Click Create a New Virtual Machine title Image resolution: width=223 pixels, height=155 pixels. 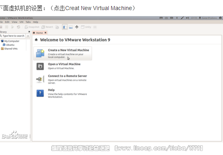coord(68,50)
